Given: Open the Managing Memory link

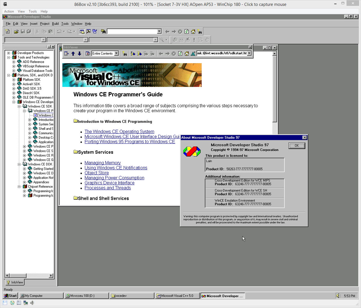Looking at the screenshot, I should pyautogui.click(x=103, y=163).
